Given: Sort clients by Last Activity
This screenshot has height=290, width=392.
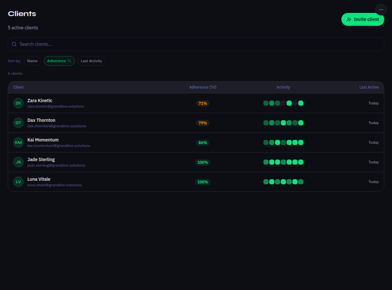Looking at the screenshot, I should 91,61.
